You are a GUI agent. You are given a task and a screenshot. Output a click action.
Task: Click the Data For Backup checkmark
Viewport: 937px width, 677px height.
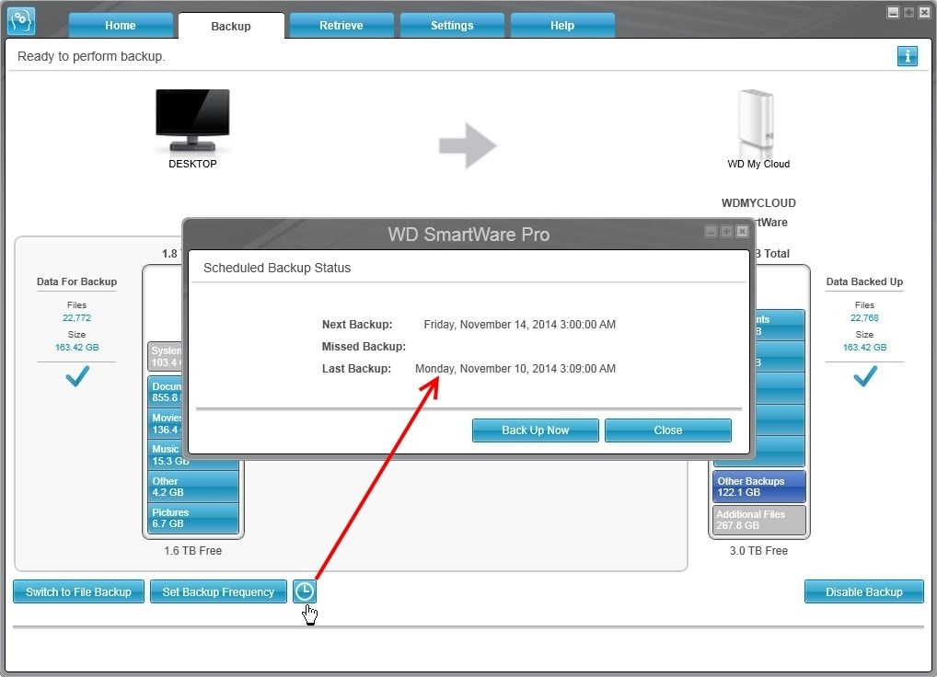77,376
